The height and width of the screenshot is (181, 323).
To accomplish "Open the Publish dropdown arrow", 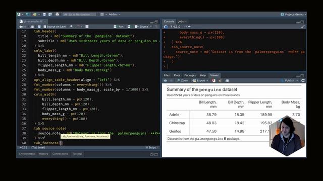I will (x=297, y=81).
